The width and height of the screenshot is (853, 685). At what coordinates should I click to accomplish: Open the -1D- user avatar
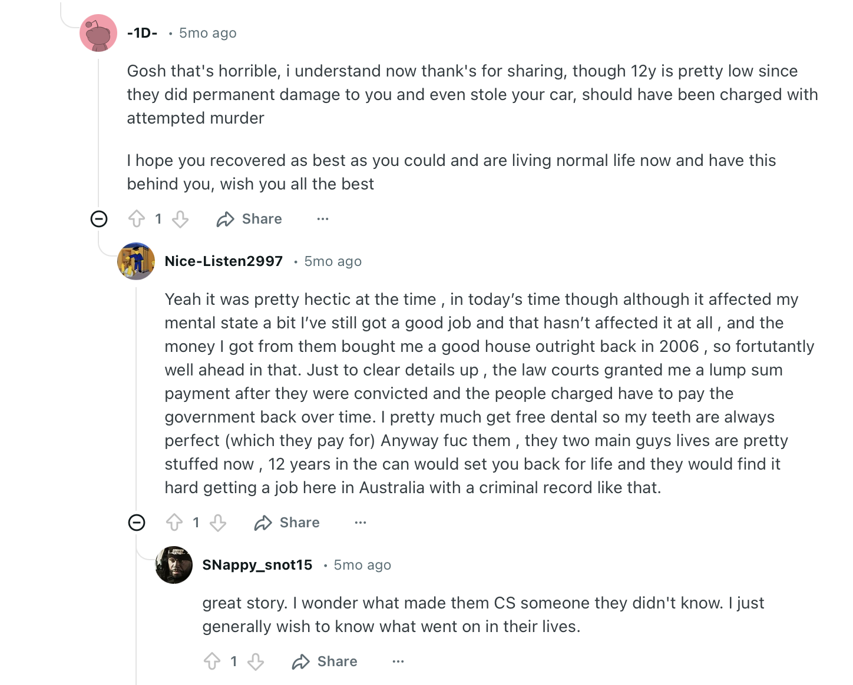pos(98,33)
